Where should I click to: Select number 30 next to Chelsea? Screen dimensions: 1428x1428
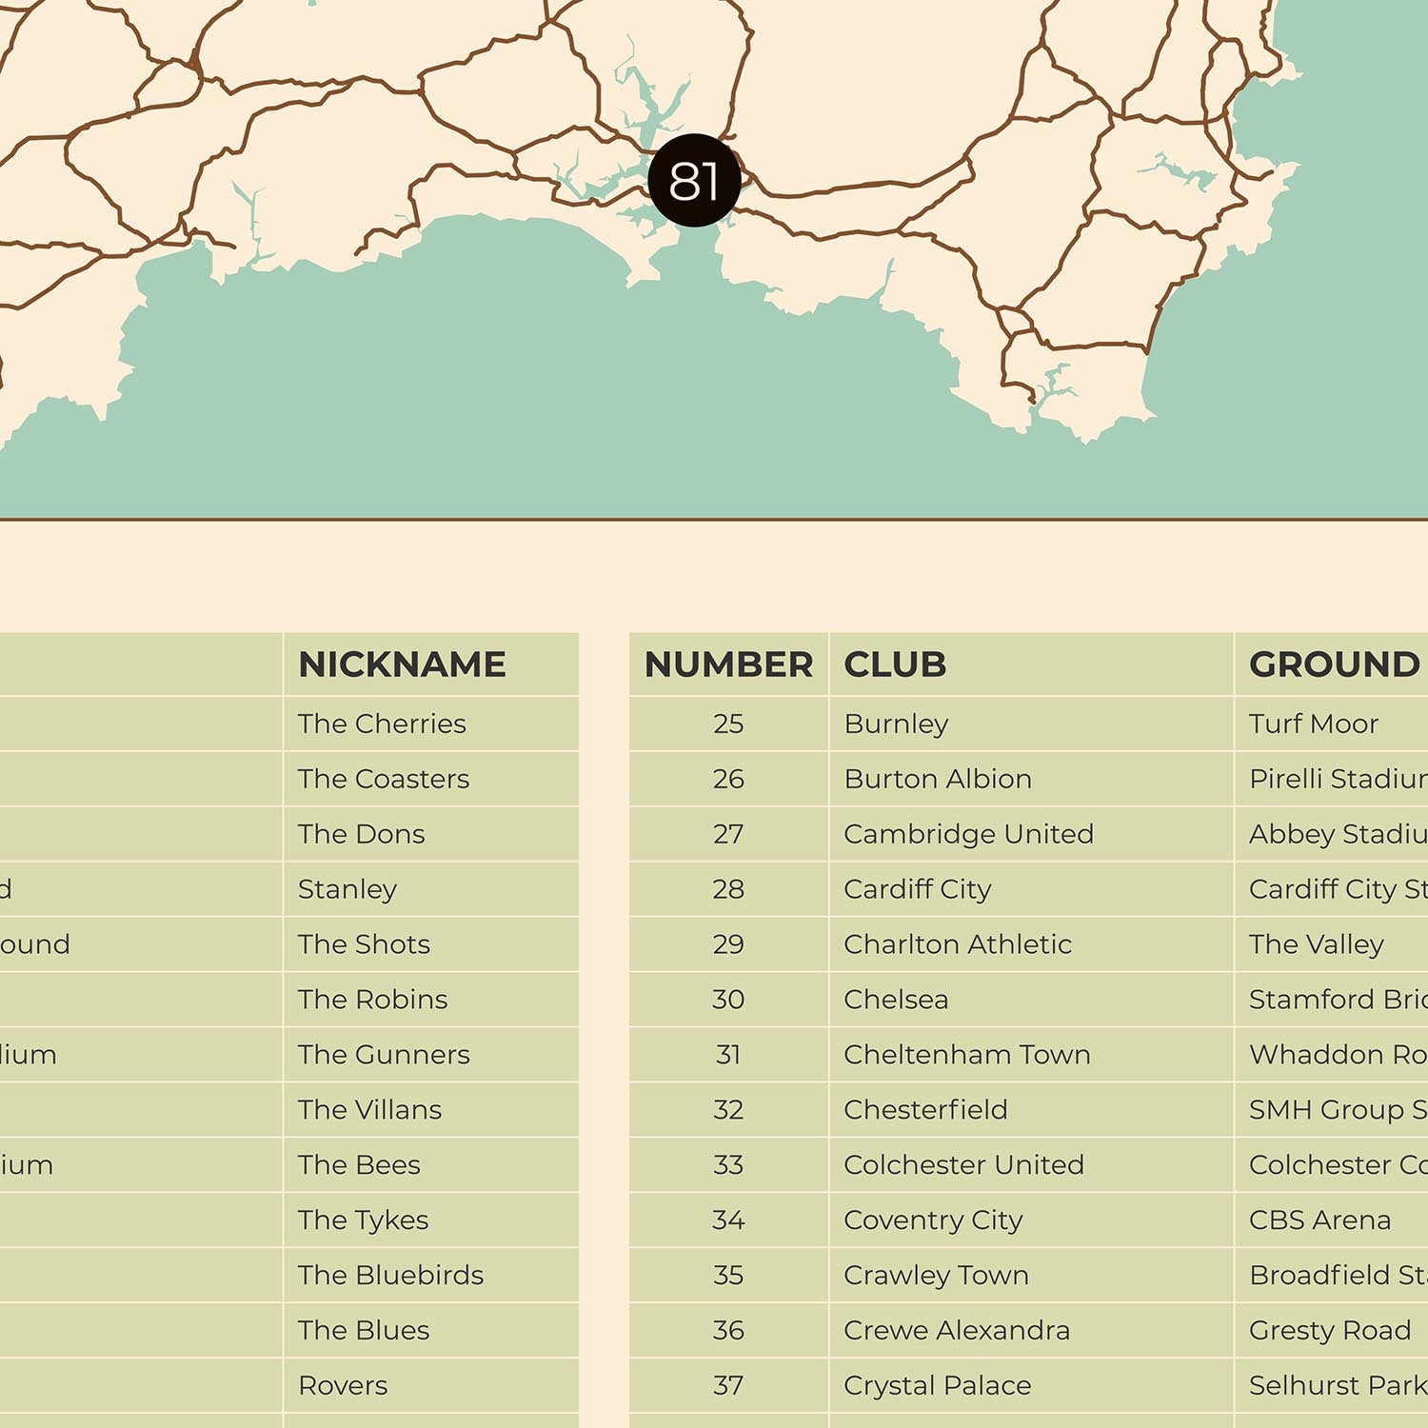[x=728, y=1000]
